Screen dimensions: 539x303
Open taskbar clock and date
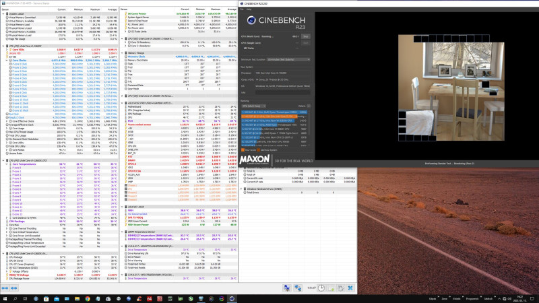520,298
